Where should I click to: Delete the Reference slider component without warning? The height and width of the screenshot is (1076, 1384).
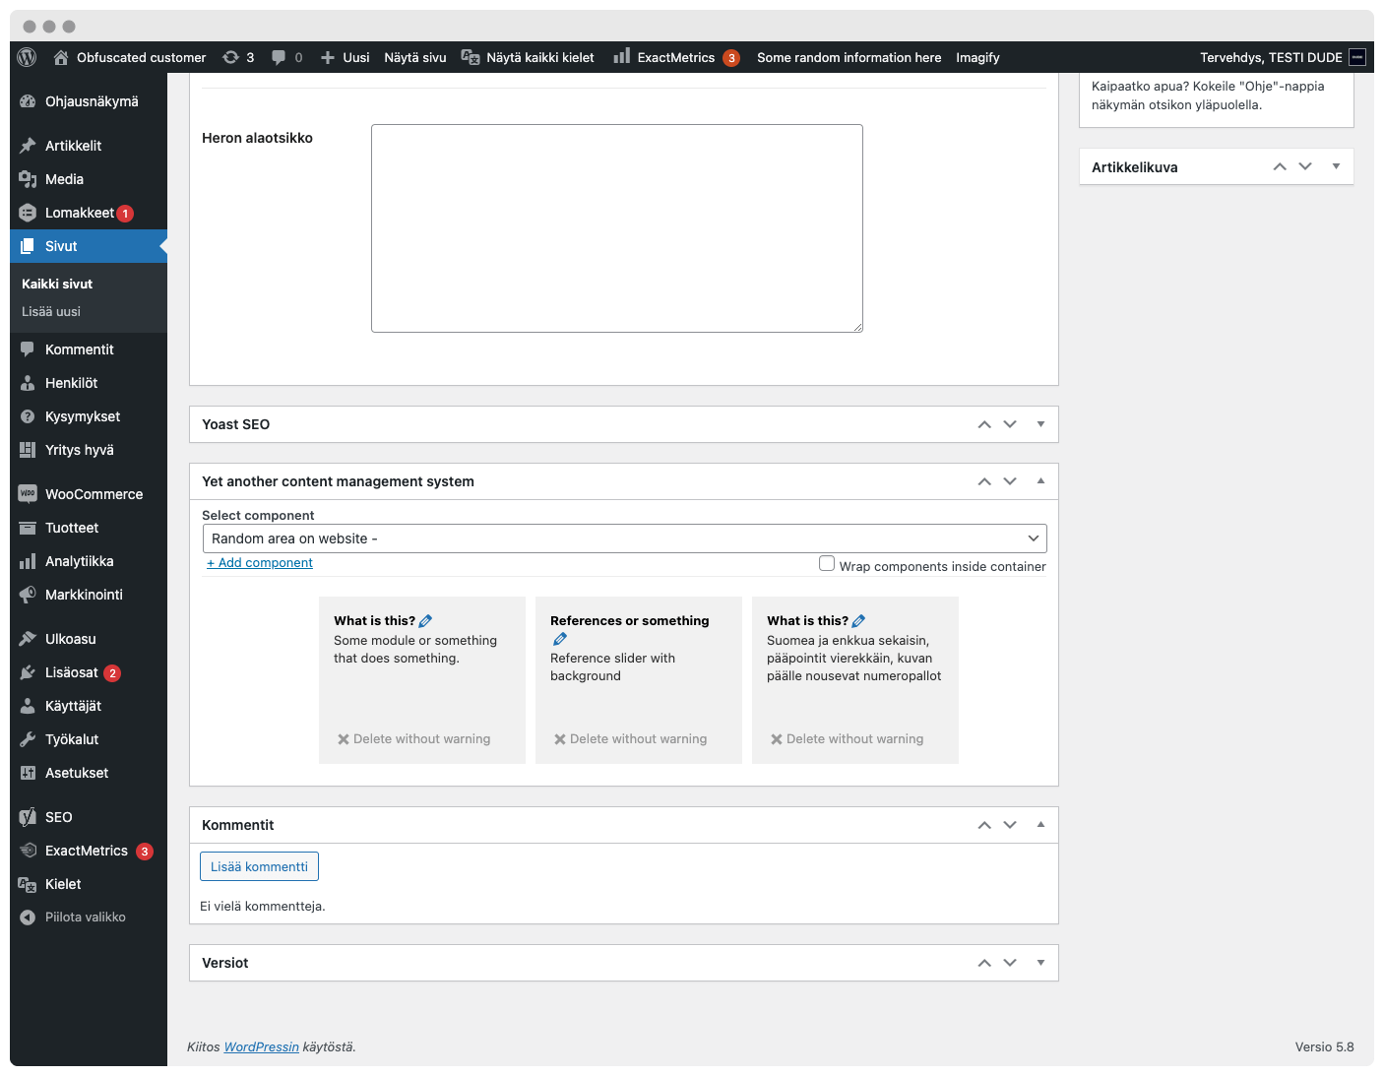tap(630, 739)
